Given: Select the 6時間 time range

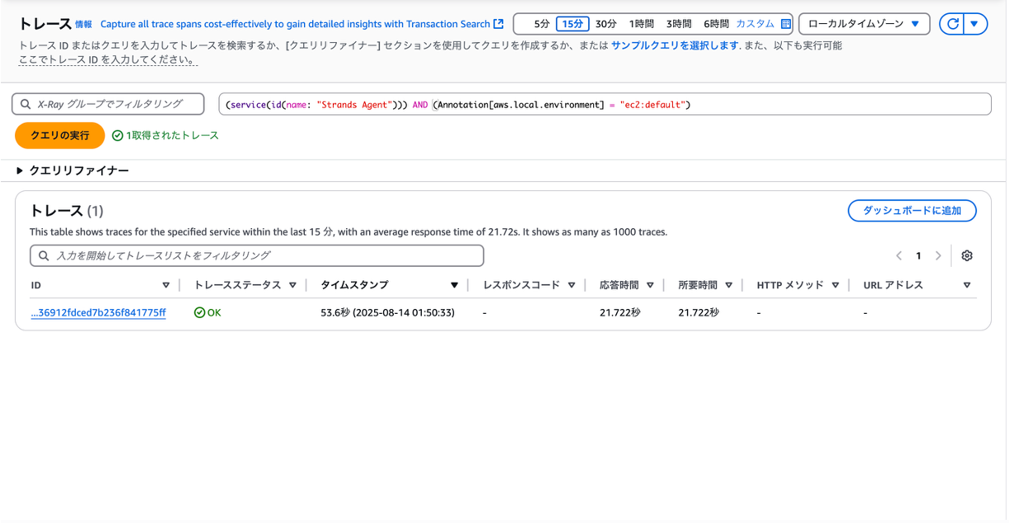Looking at the screenshot, I should pyautogui.click(x=716, y=24).
